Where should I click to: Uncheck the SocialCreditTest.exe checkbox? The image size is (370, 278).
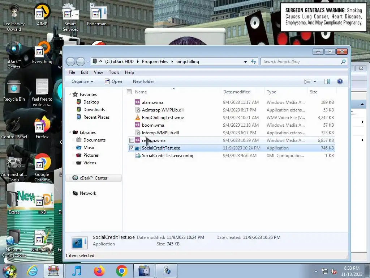tap(132, 148)
